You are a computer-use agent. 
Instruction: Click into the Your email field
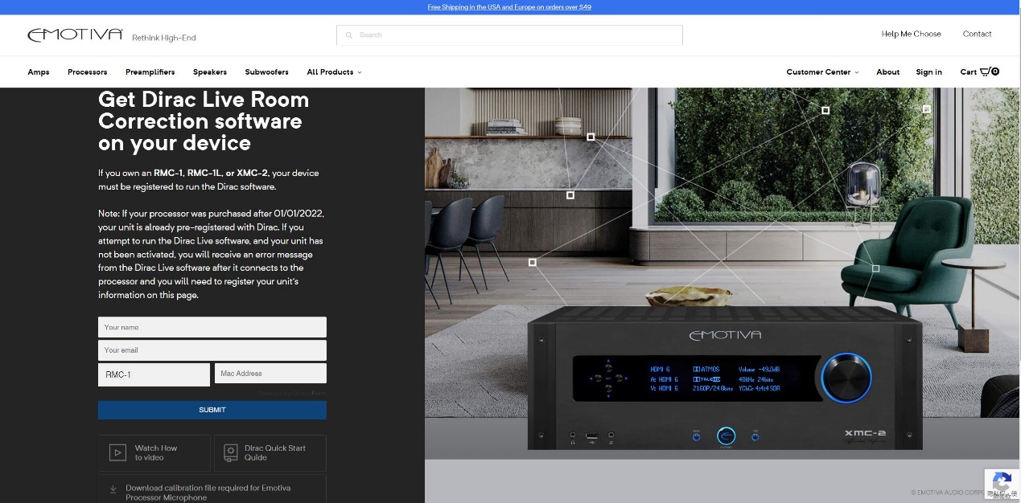(212, 350)
